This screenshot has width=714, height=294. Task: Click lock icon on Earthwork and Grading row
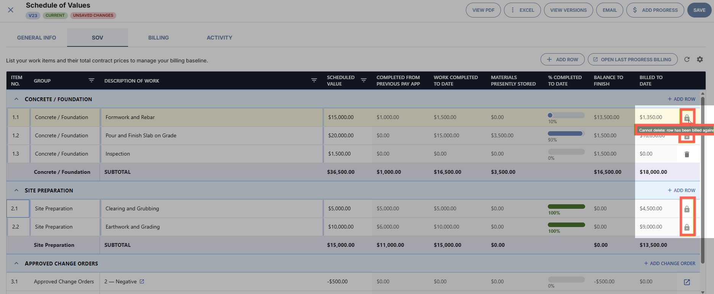pyautogui.click(x=687, y=227)
